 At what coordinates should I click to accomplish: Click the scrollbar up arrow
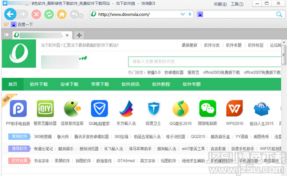[284, 42]
